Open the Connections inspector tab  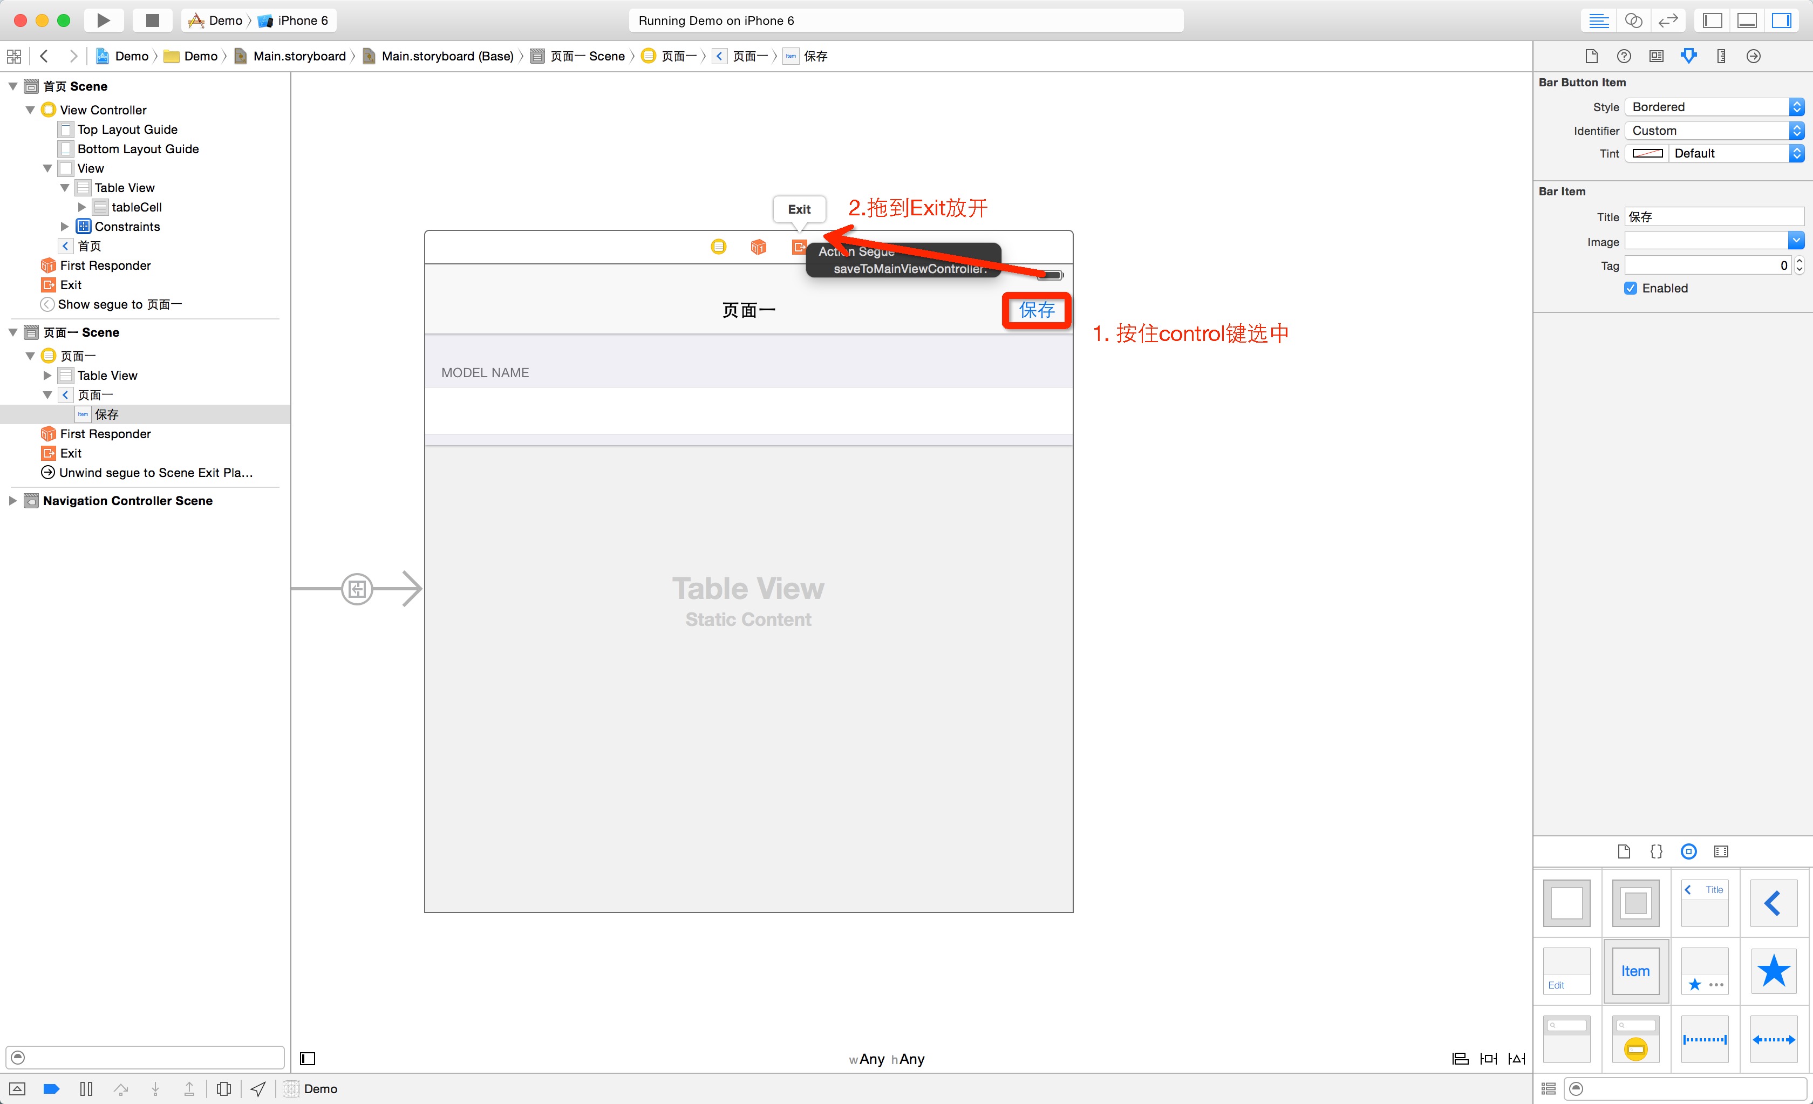pos(1754,56)
